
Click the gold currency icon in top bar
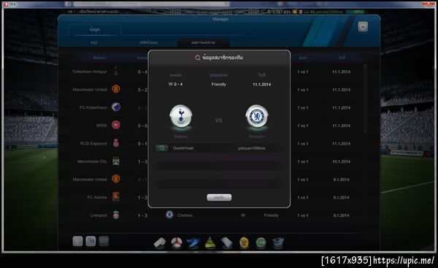295,12
